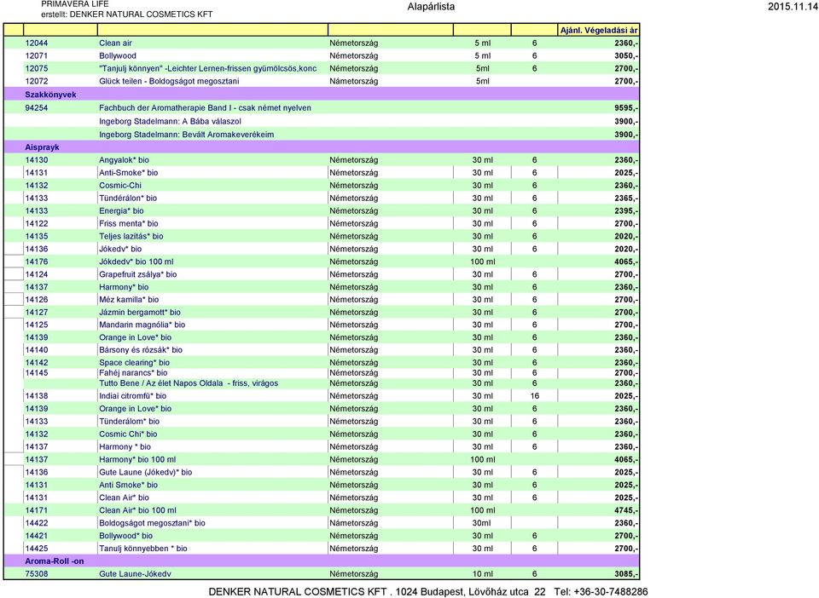This screenshot has height=598, width=819.
Task: Click the 'Aisprayk' section heading
Action: coord(43,147)
